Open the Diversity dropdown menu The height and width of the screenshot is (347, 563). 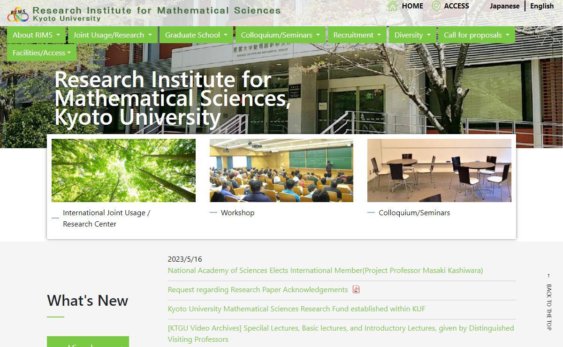coord(412,35)
